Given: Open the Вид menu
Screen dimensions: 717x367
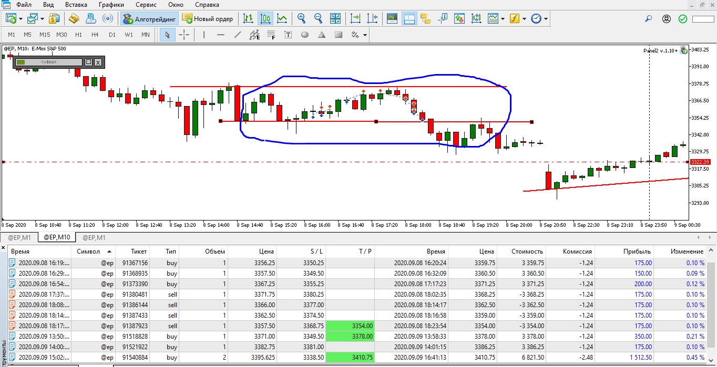Looking at the screenshot, I should [48, 5].
